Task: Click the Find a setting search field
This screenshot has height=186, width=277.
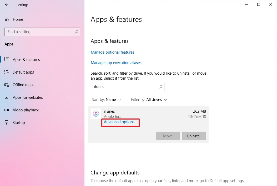Action: tap(39, 32)
